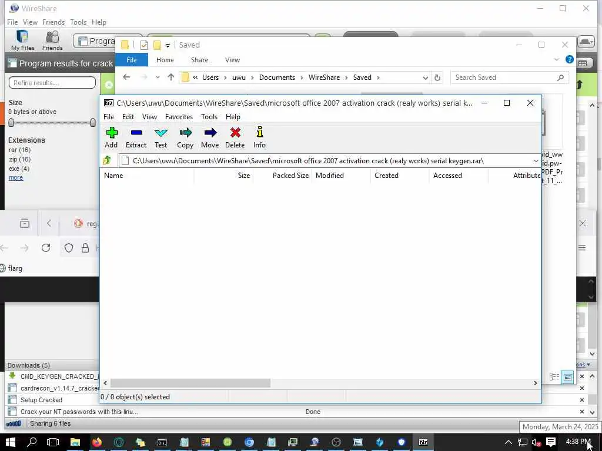The height and width of the screenshot is (451, 602).
Task: Switch Explorer to large icons view
Action: pos(567,377)
